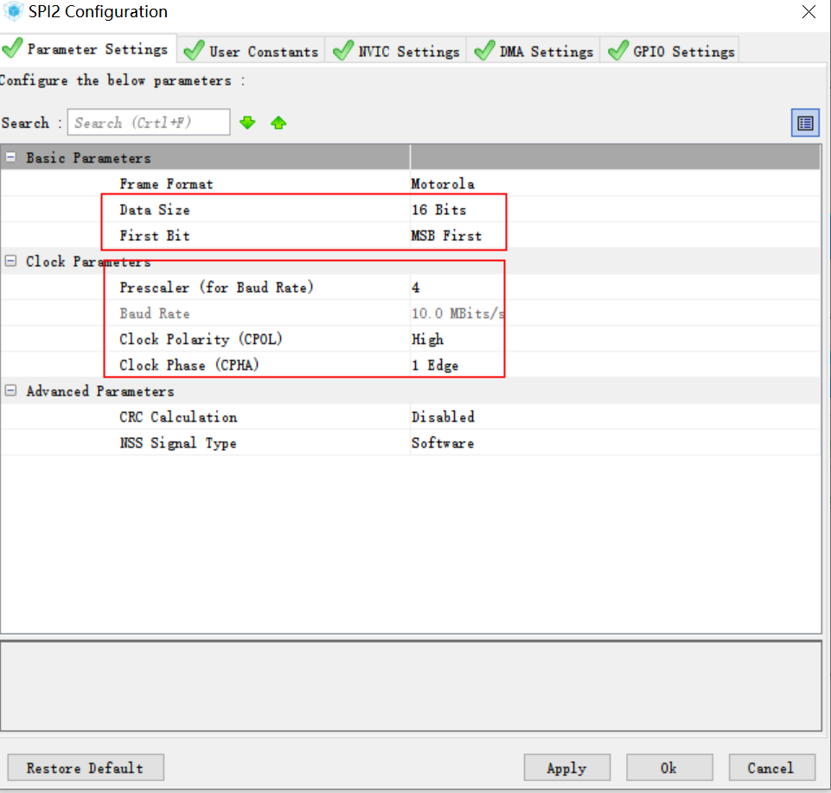Click the SPI2 Configuration title bar icon
Image resolution: width=831 pixels, height=793 pixels.
[12, 11]
